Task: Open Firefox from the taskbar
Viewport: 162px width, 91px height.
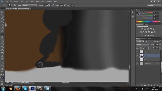Action: (18, 89)
